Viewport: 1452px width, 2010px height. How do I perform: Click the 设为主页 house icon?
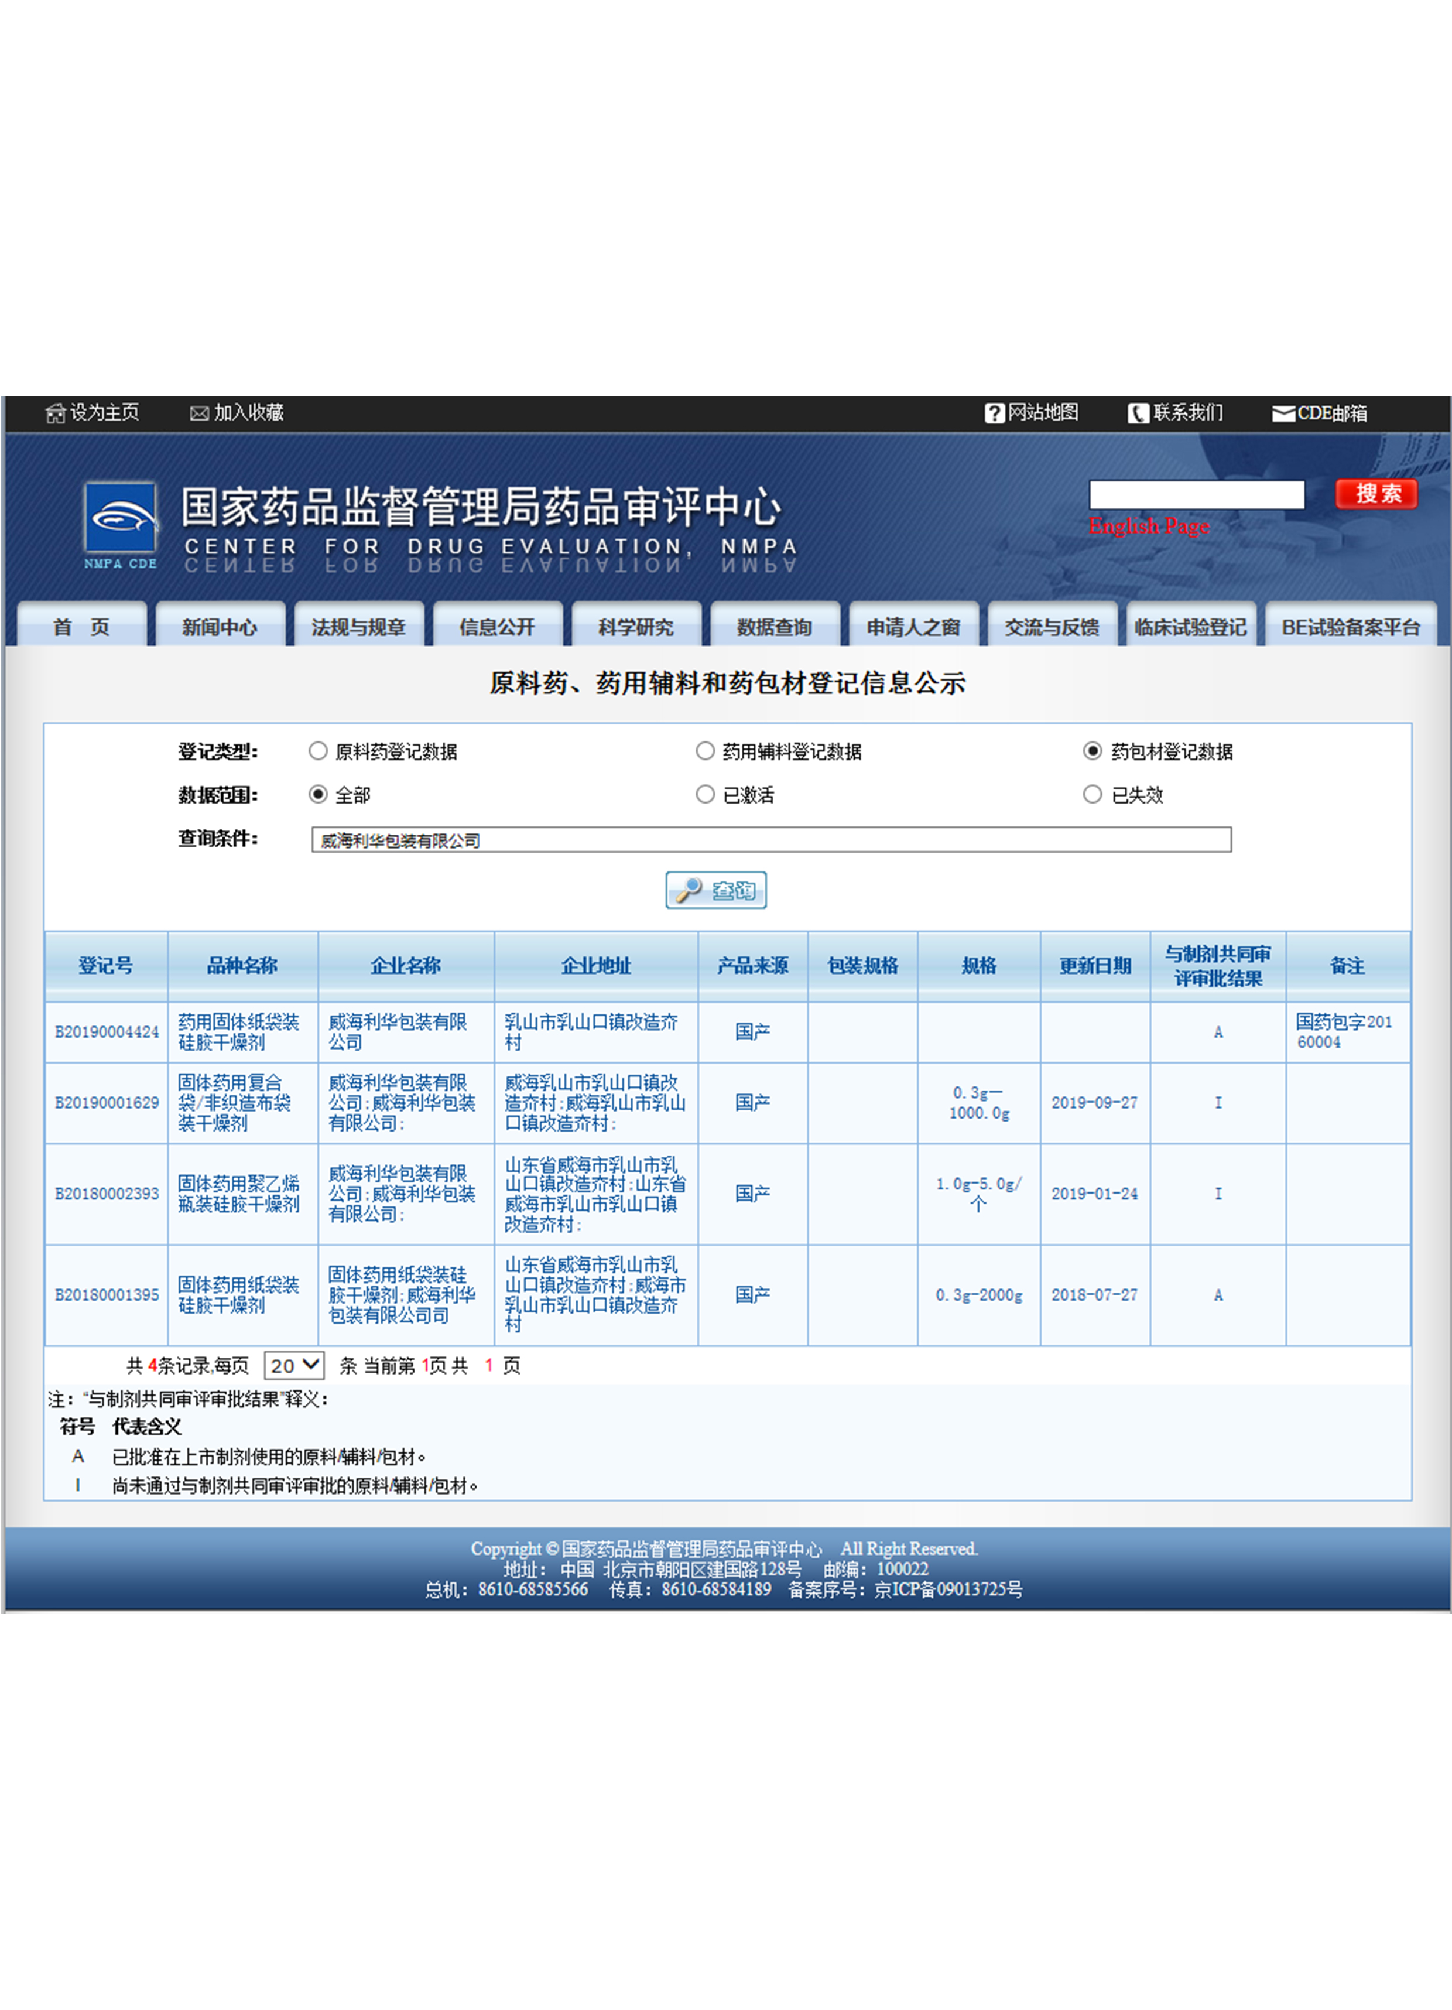pos(56,413)
